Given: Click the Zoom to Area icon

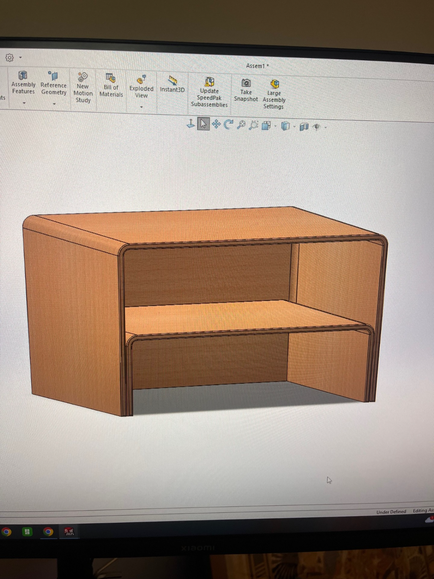Looking at the screenshot, I should [x=254, y=125].
